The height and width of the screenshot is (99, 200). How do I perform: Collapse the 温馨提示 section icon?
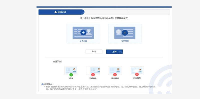tap(42, 84)
